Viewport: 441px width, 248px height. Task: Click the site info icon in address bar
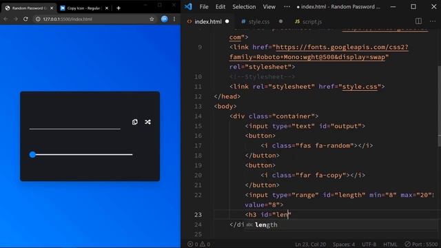click(x=37, y=19)
